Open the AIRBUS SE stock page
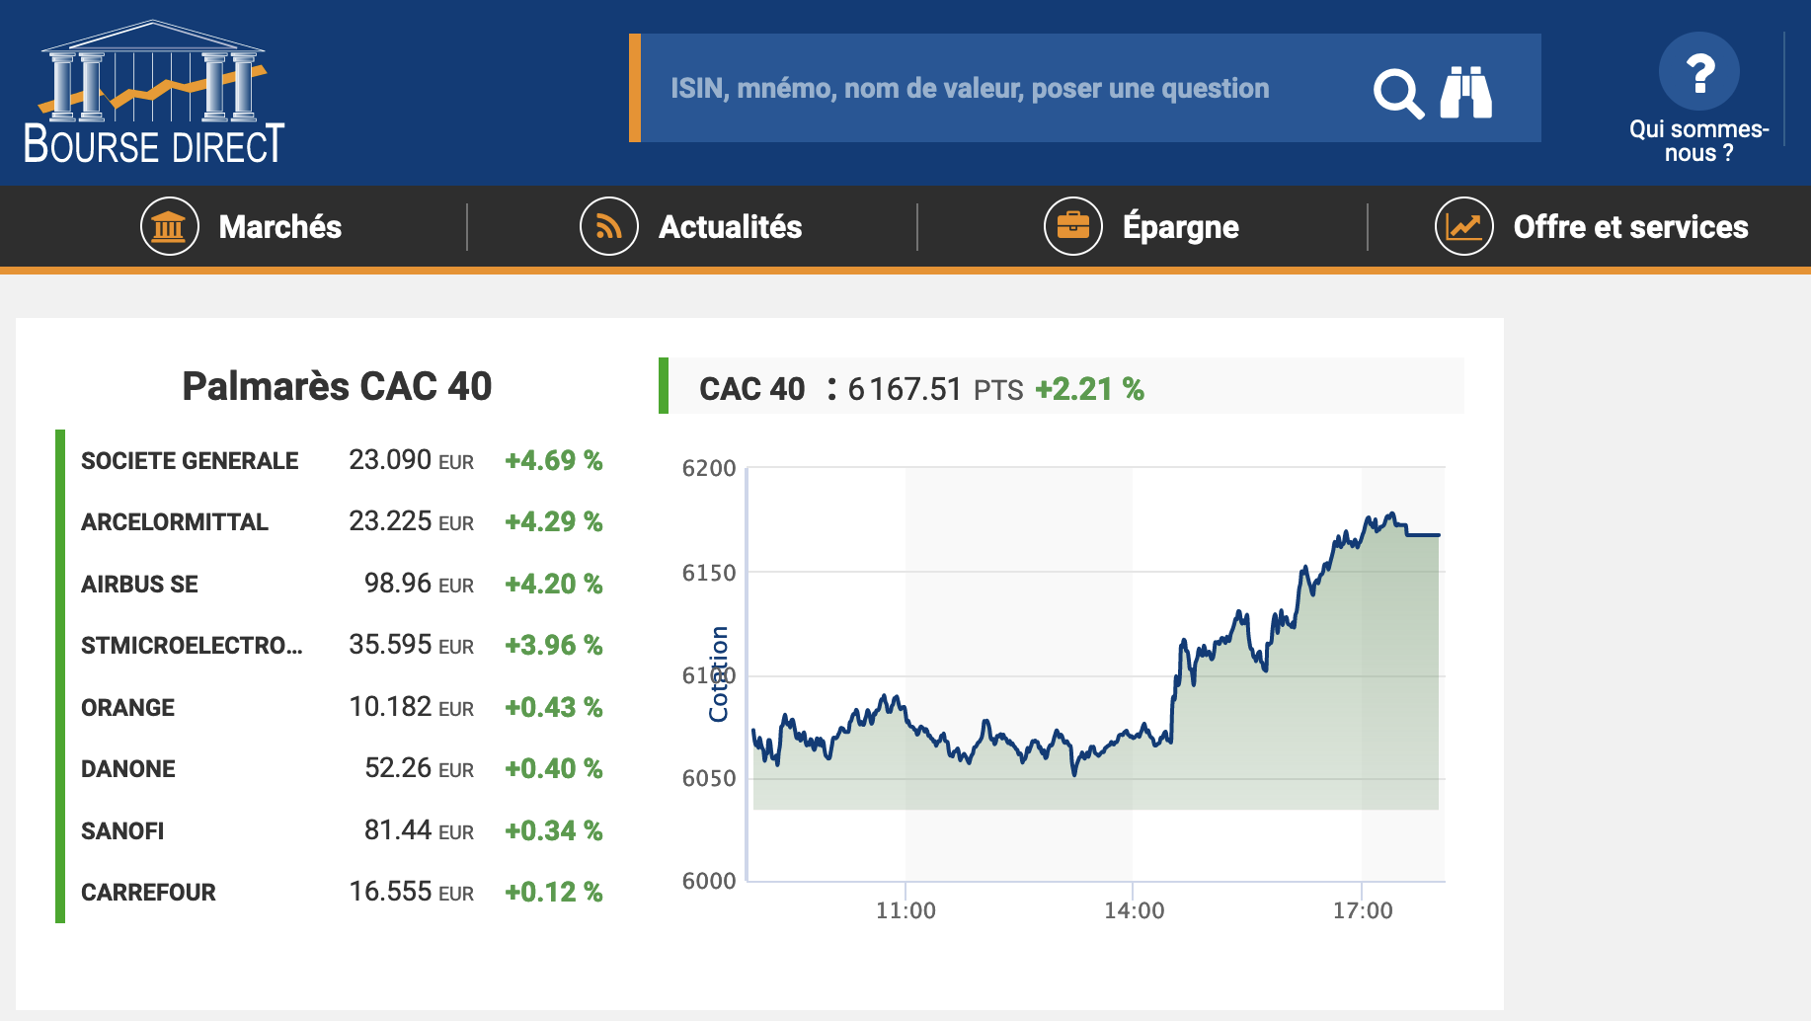The image size is (1811, 1021). click(139, 585)
